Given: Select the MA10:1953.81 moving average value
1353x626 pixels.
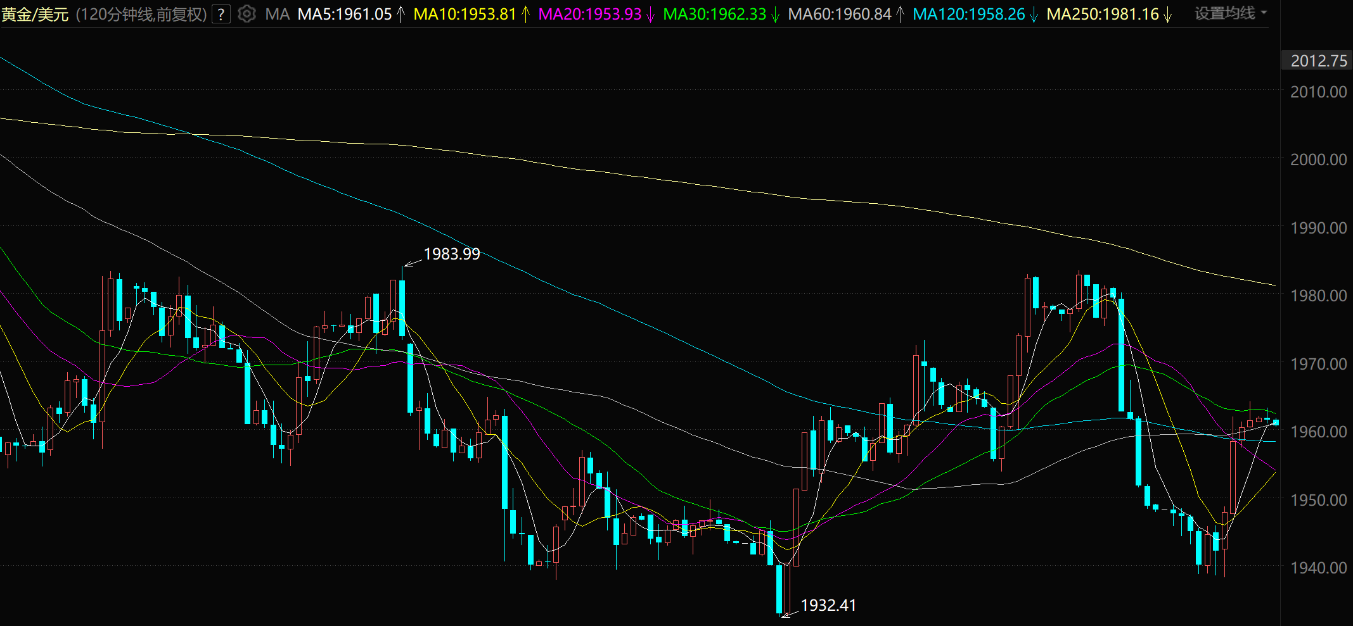Looking at the screenshot, I should click(x=465, y=14).
